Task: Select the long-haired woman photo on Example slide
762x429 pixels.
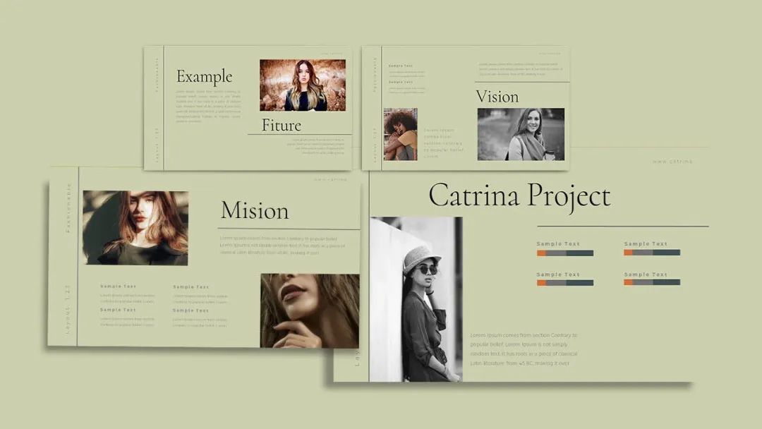Action: 303,85
